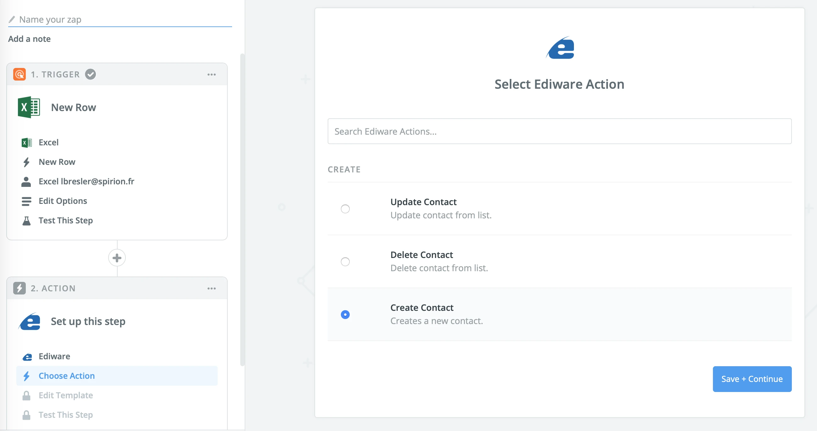Image resolution: width=817 pixels, height=431 pixels.
Task: Click the trigger completed checkmark icon
Action: click(90, 74)
